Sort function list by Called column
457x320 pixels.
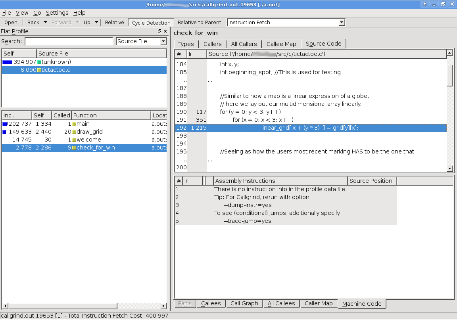click(x=61, y=115)
